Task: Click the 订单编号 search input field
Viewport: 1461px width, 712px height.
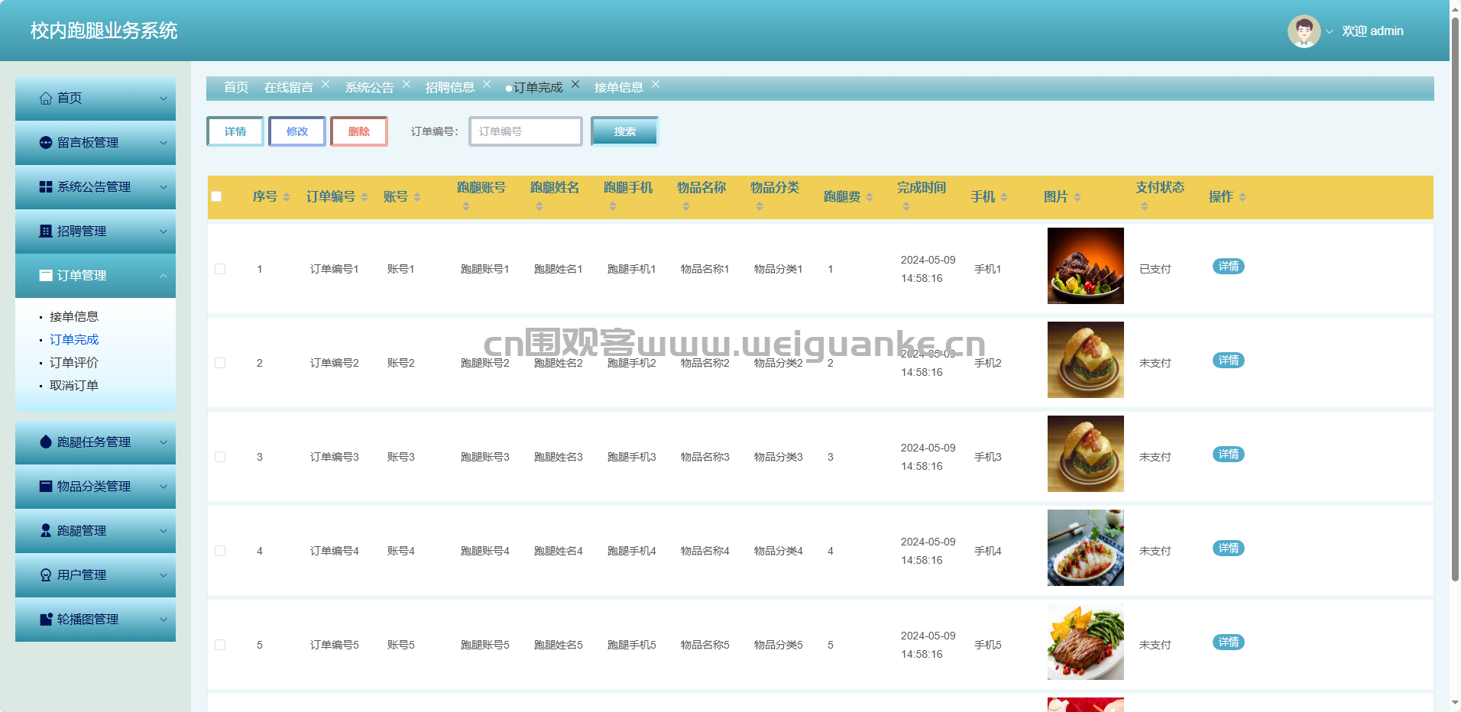Action: pos(526,131)
